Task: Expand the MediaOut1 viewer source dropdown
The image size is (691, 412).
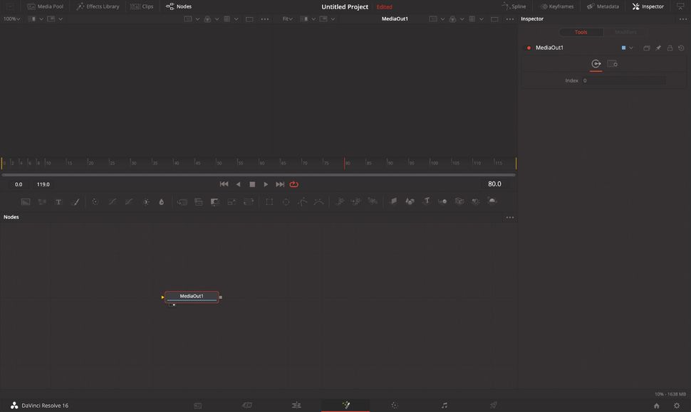Action: 442,19
